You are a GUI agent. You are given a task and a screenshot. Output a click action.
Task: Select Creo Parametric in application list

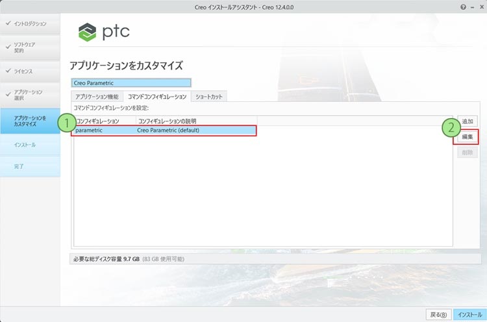(131, 83)
